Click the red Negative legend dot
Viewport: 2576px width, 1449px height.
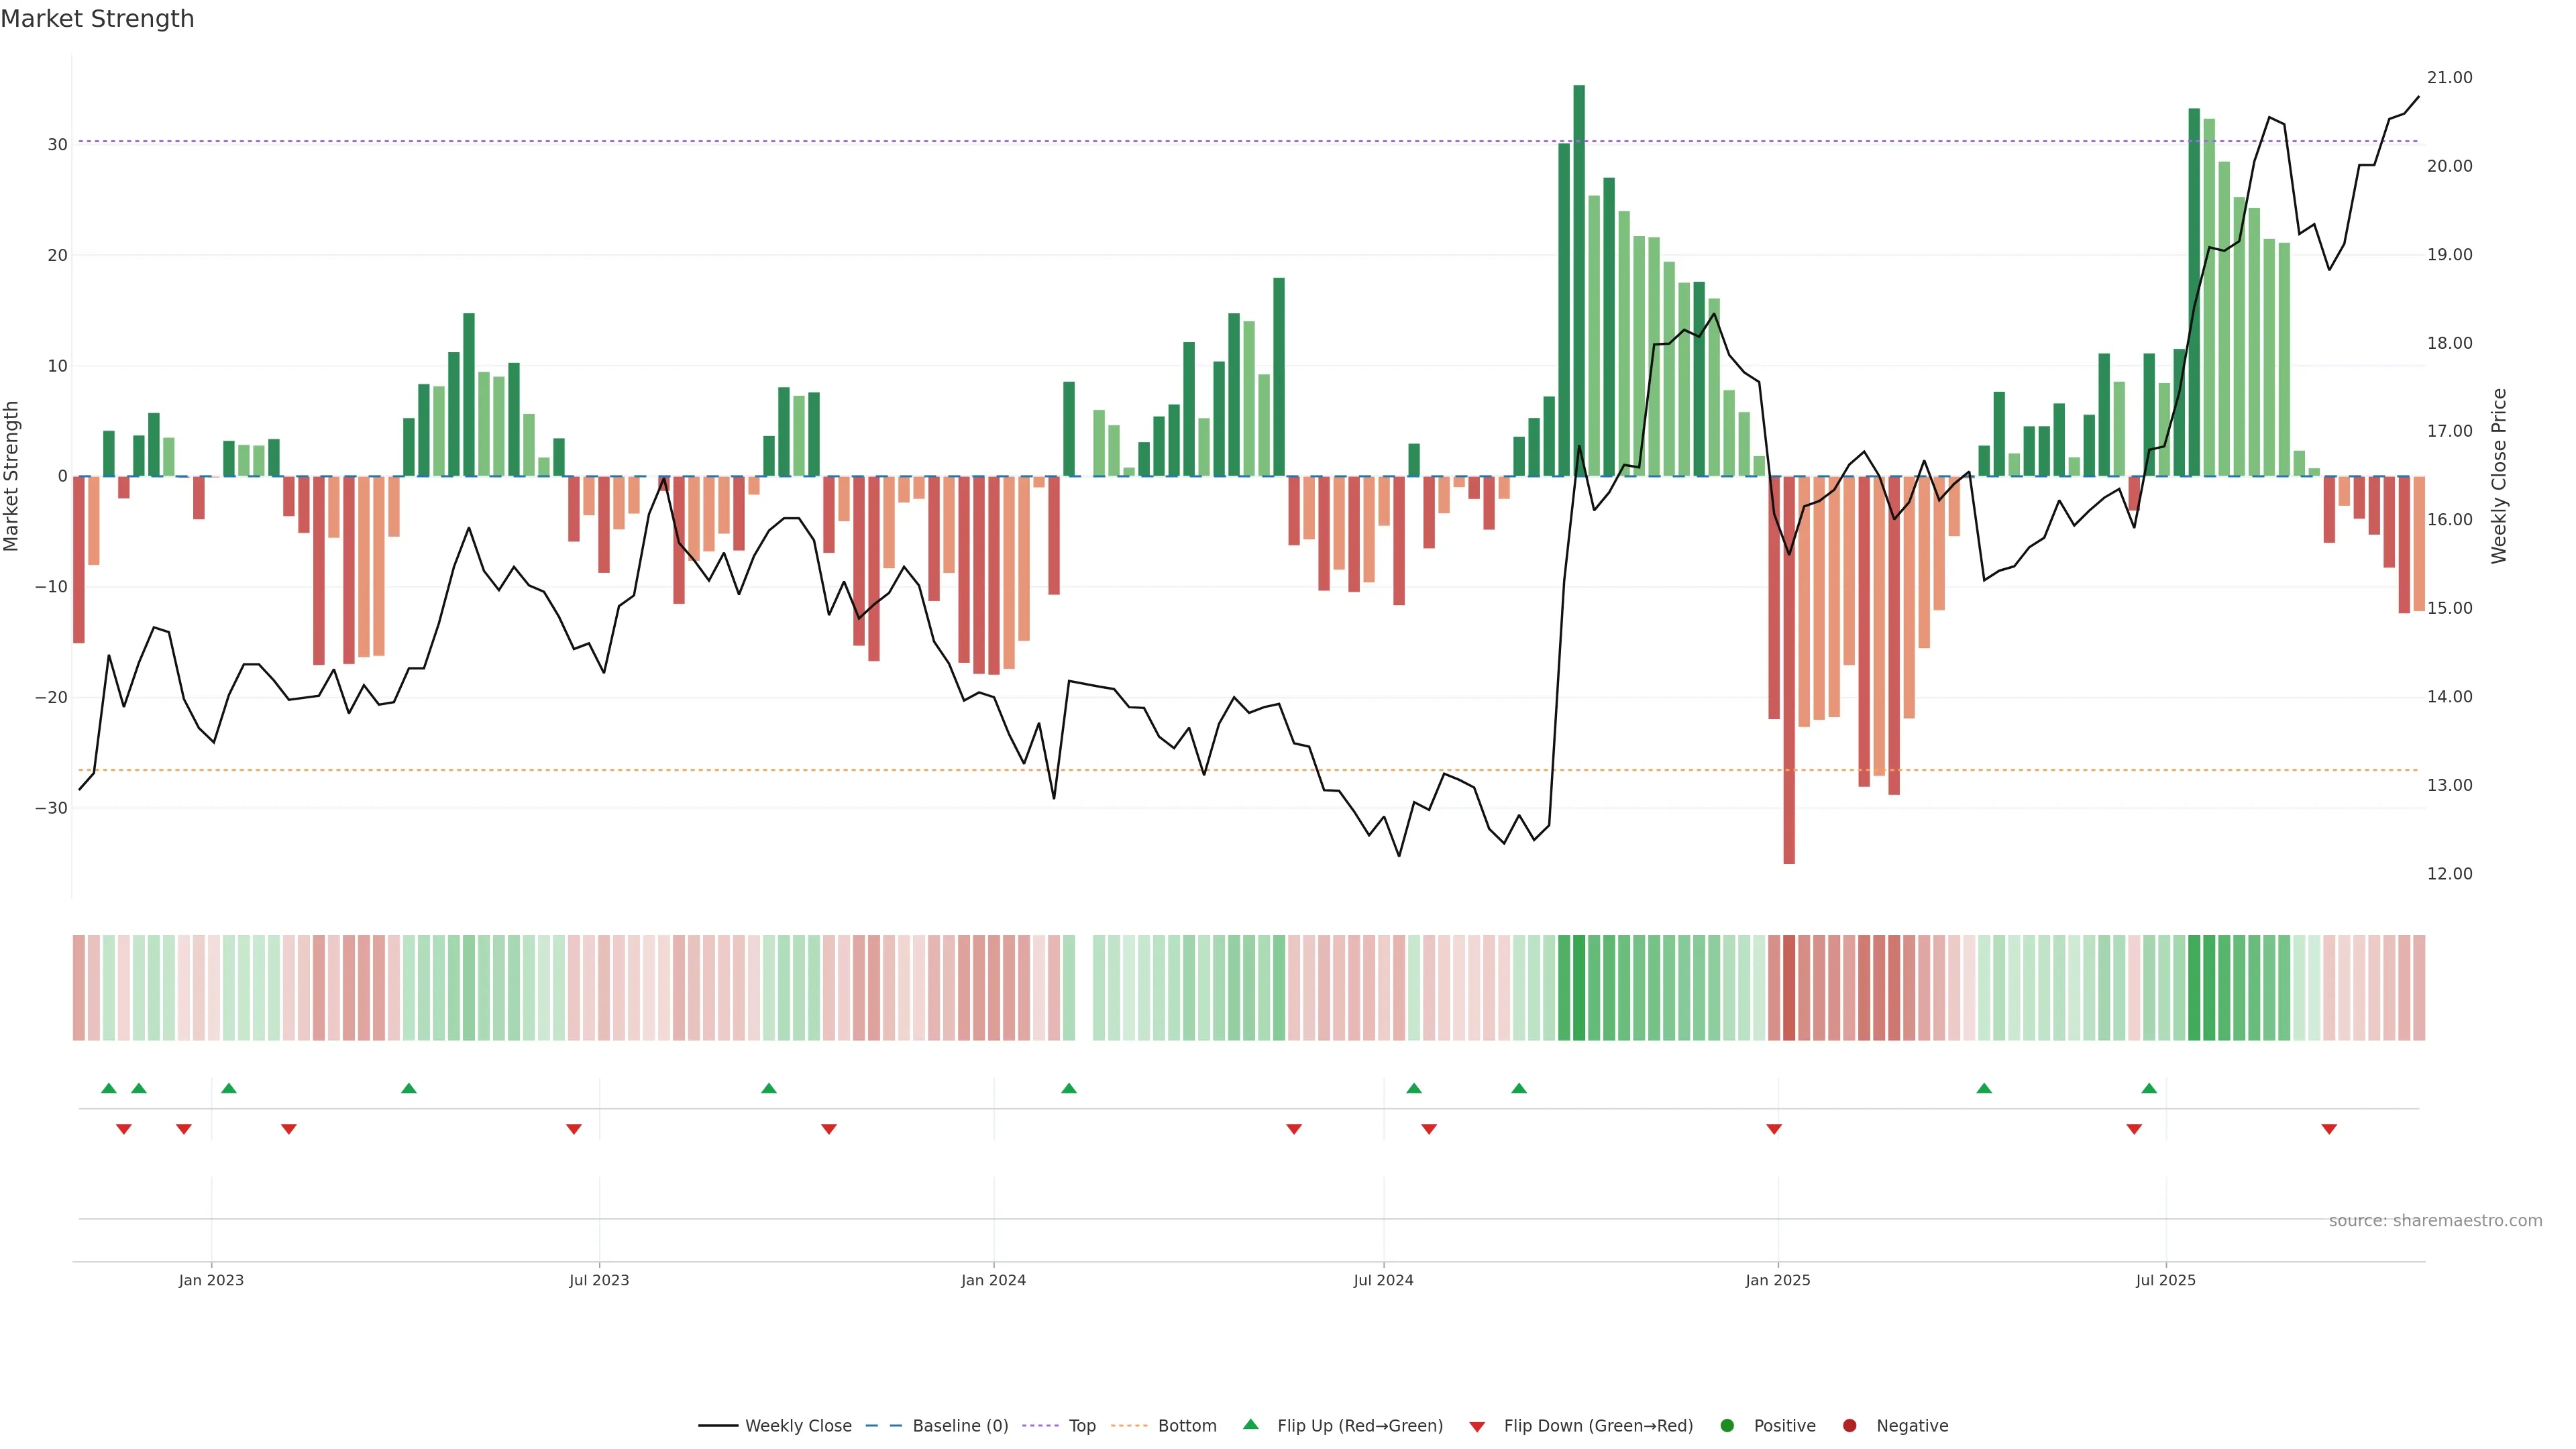click(1849, 1426)
